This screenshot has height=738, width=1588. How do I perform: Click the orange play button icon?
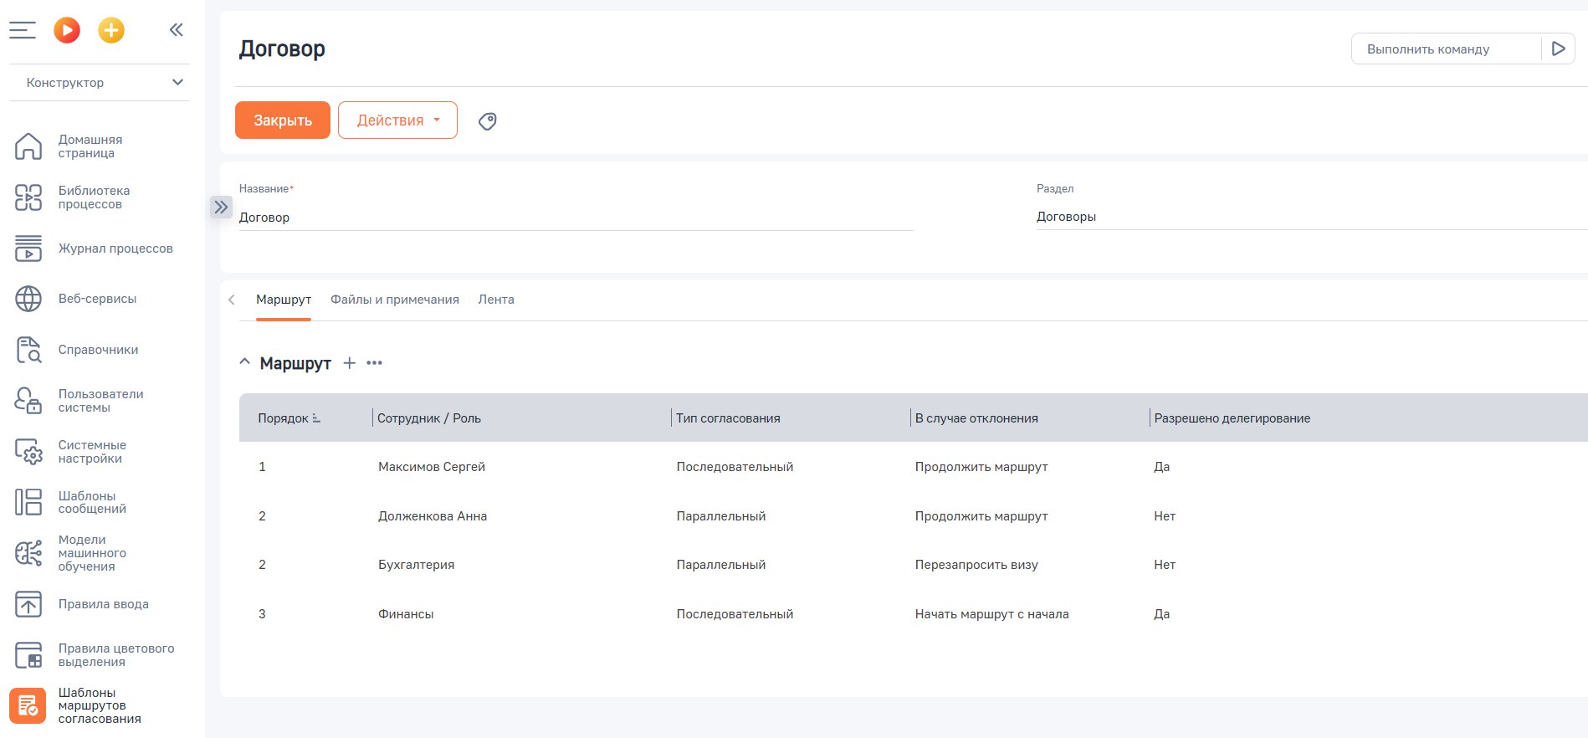pos(67,30)
